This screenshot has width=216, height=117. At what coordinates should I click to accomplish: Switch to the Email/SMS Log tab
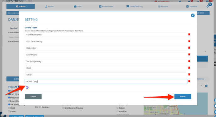[135, 7]
